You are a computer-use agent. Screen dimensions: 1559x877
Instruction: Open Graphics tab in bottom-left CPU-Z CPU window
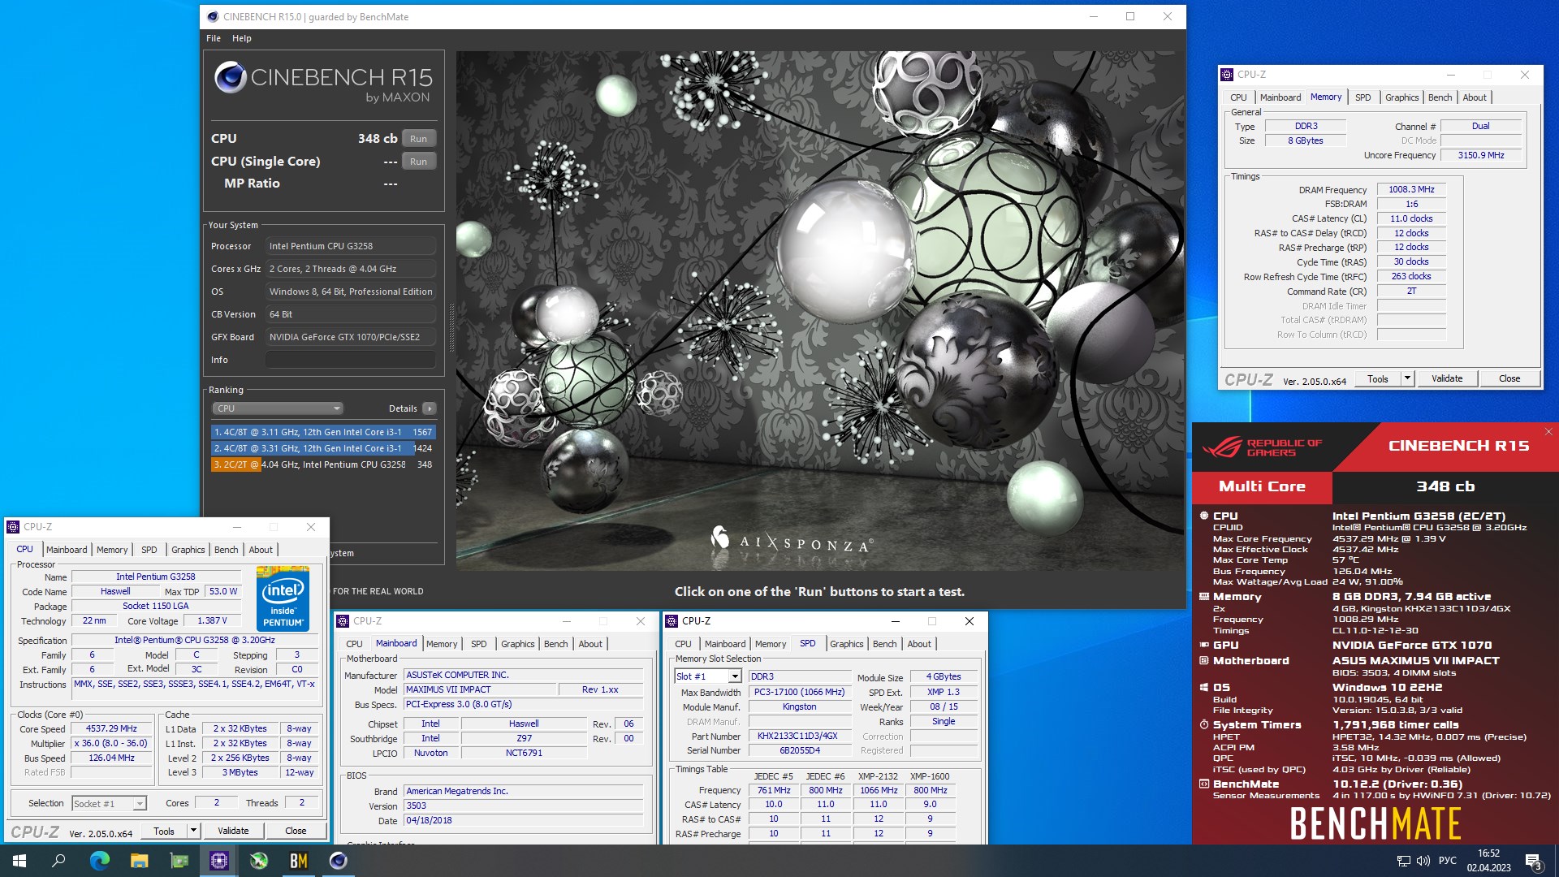[188, 550]
